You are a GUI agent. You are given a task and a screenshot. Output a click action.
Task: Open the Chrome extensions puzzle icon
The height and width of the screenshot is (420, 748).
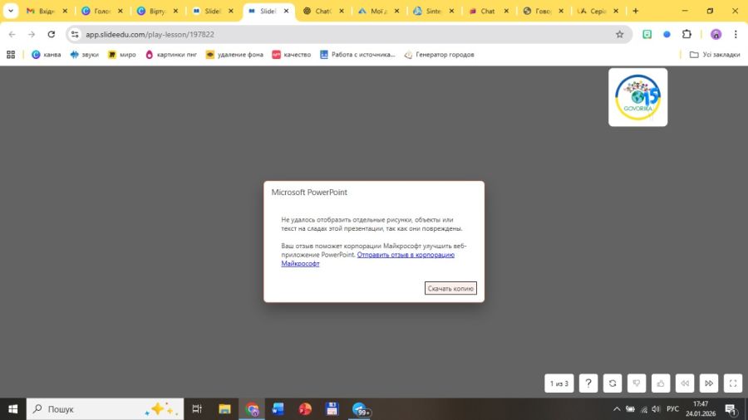pos(686,34)
